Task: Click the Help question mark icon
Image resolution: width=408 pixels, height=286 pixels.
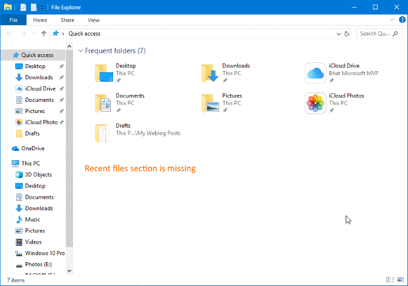Action: (x=402, y=20)
